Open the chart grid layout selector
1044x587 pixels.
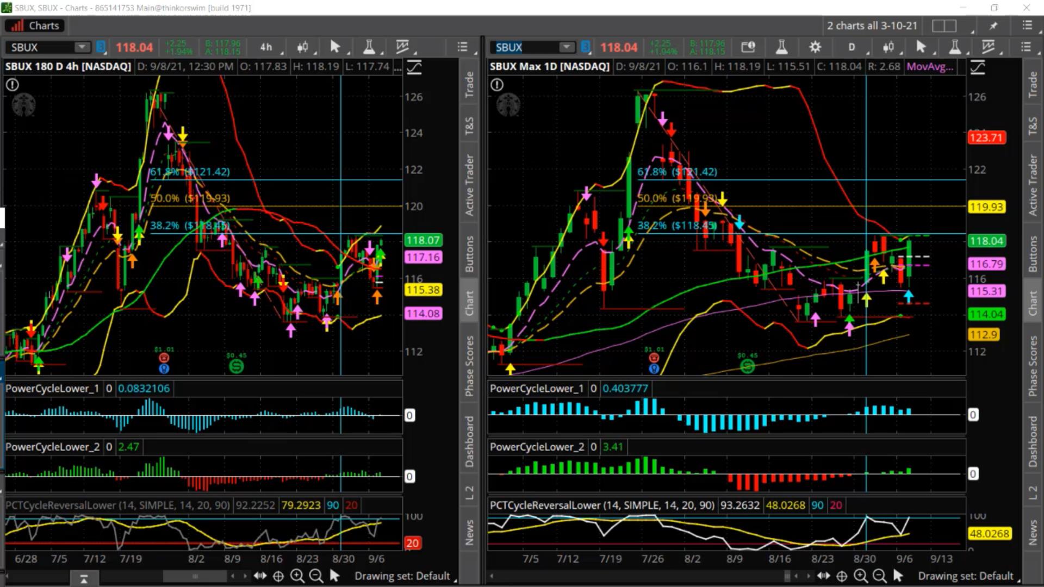944,26
